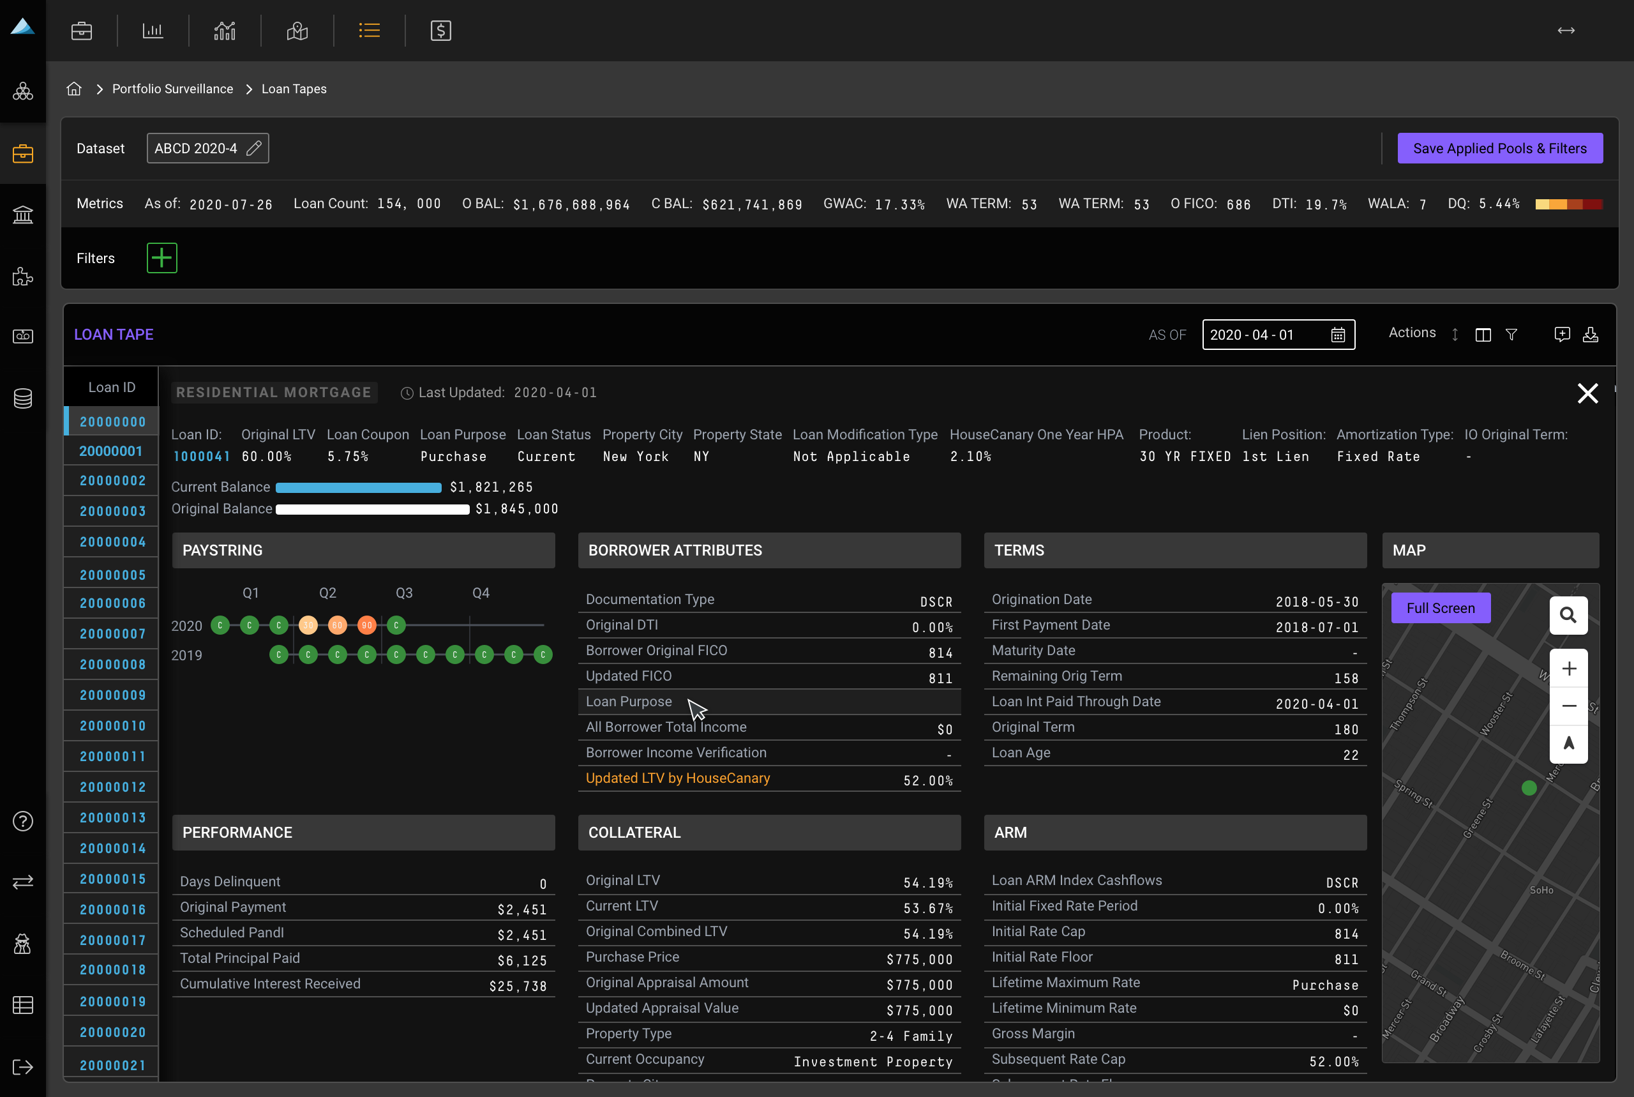Click the ARM section header
The width and height of the screenshot is (1634, 1097).
click(1174, 833)
